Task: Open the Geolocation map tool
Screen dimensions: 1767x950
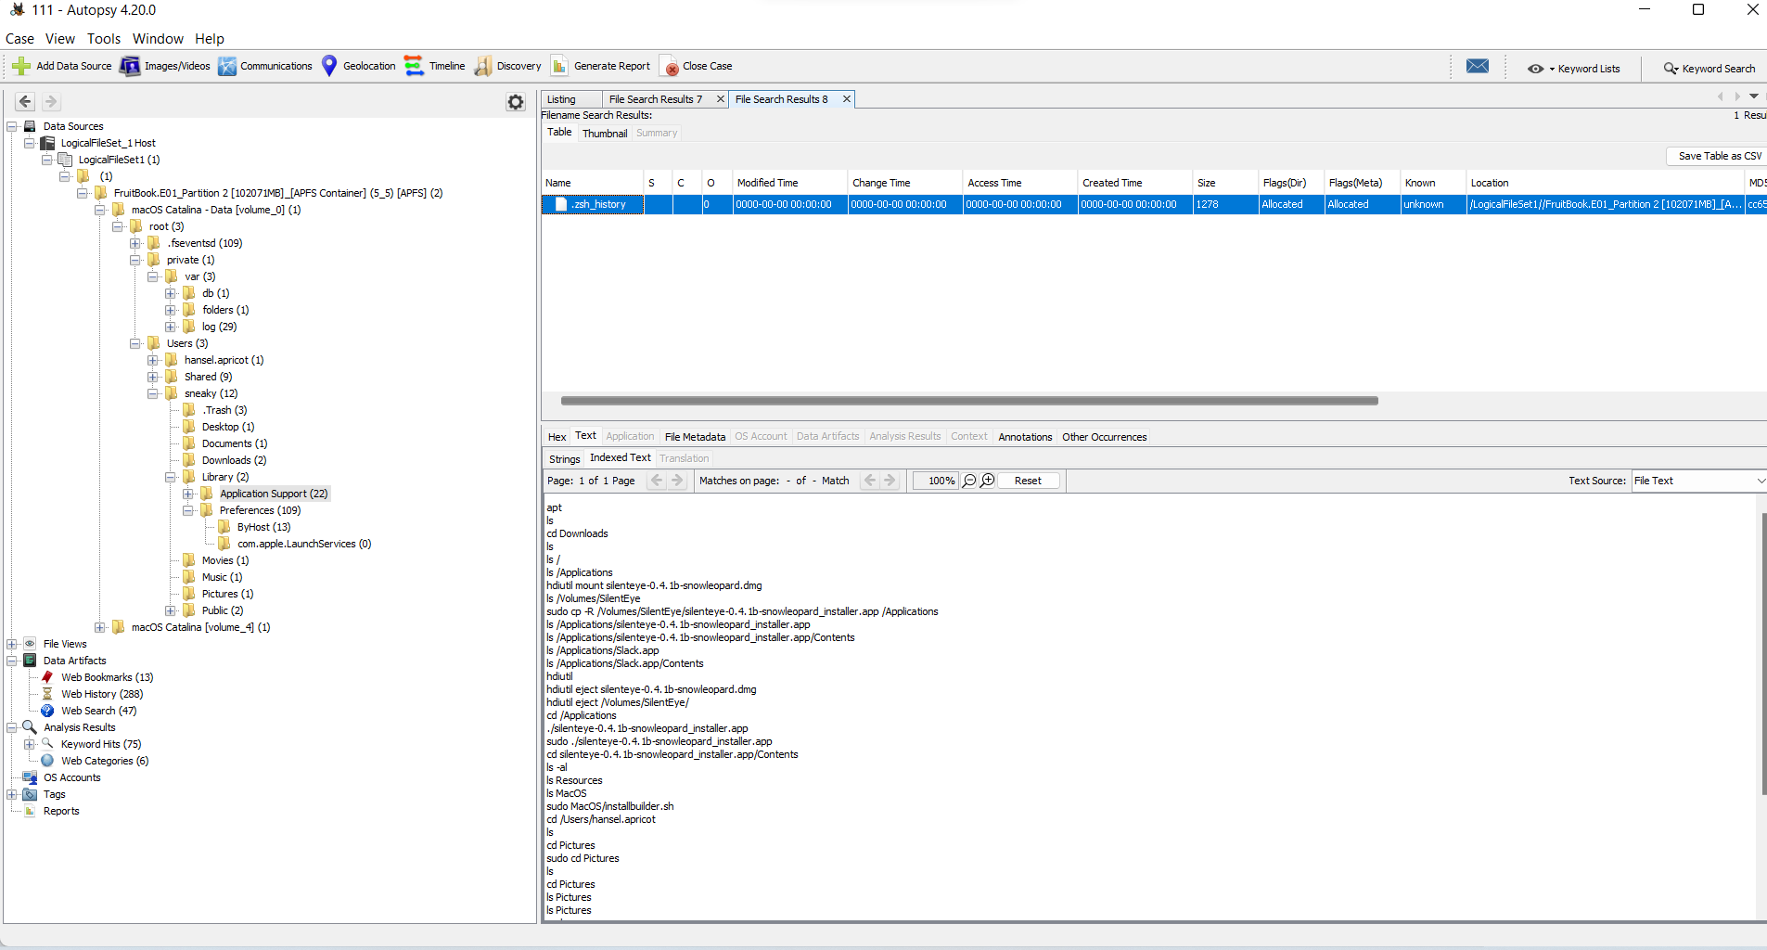Action: tap(358, 66)
